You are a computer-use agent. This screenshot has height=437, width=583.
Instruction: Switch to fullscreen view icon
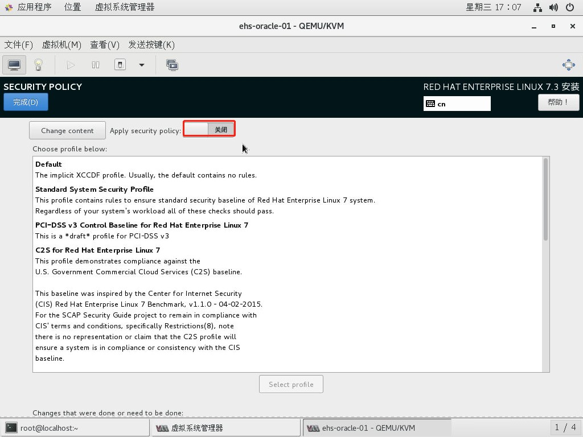point(569,65)
